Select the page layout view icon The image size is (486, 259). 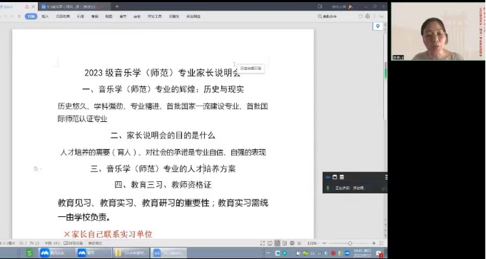pyautogui.click(x=278, y=243)
